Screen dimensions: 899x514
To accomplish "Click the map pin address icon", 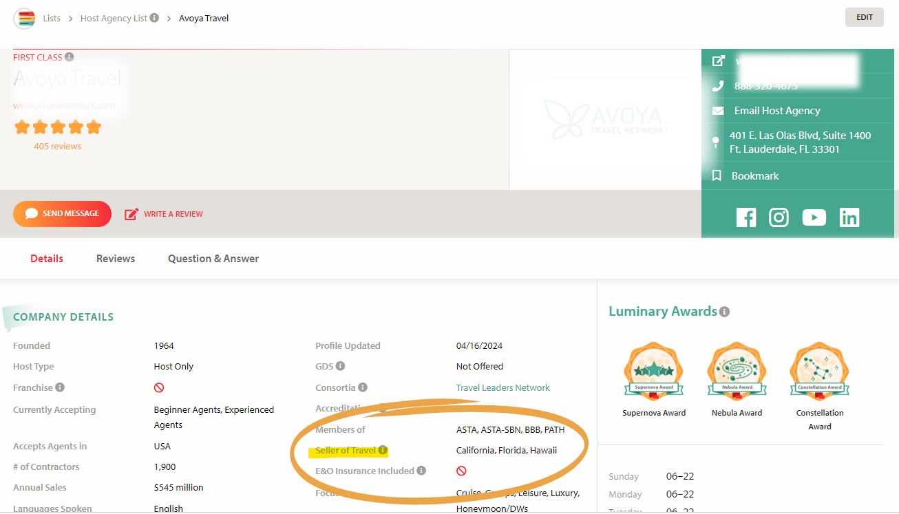I will coord(716,142).
